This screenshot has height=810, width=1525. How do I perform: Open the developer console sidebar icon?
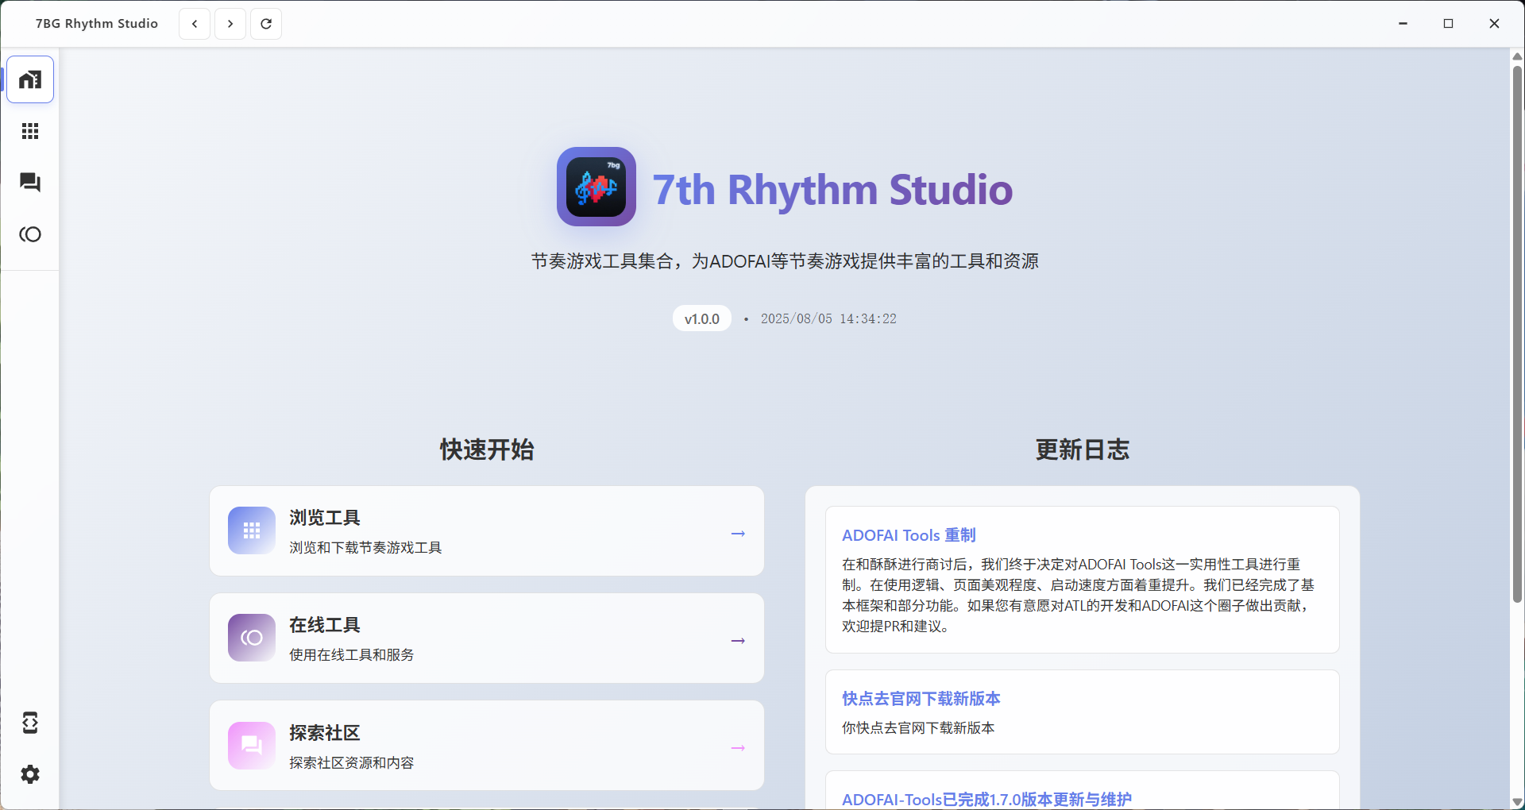click(30, 723)
